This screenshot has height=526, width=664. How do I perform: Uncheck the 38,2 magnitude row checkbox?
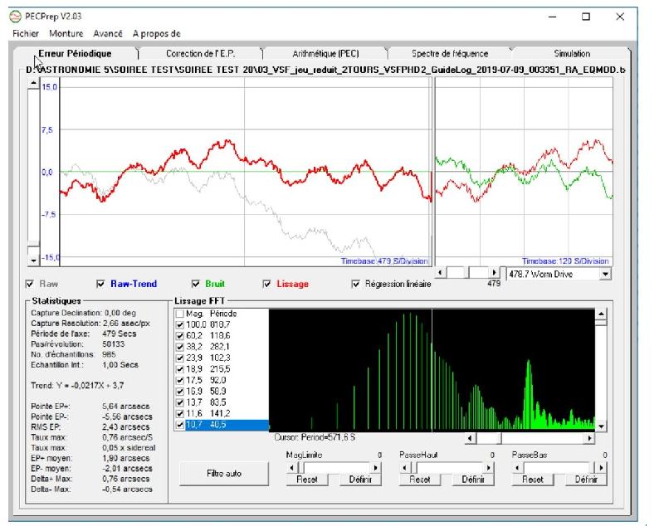[180, 347]
